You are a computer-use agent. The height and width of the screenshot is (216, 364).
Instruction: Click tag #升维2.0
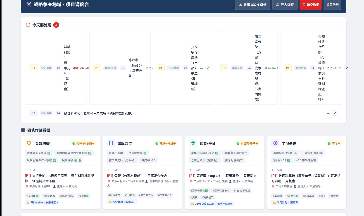coord(130,195)
